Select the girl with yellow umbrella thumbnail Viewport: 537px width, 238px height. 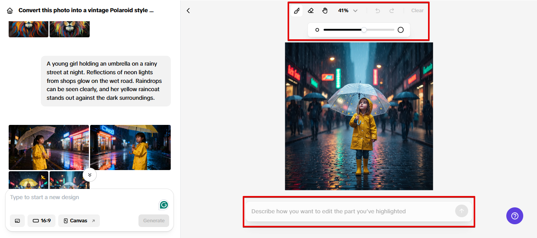[131, 147]
